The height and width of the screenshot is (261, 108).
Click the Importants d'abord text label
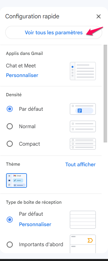click(41, 244)
